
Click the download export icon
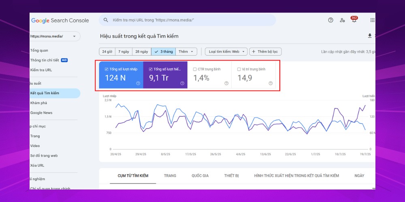click(x=370, y=36)
